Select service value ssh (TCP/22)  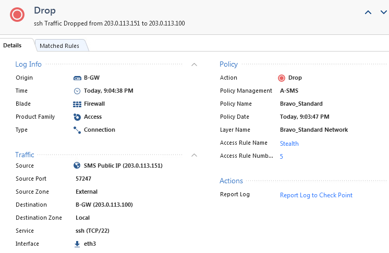(x=92, y=231)
